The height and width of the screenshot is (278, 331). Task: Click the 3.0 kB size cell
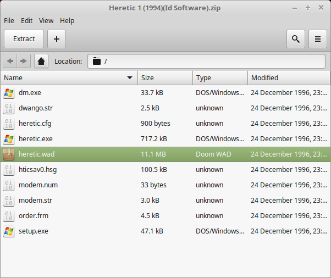pos(150,201)
